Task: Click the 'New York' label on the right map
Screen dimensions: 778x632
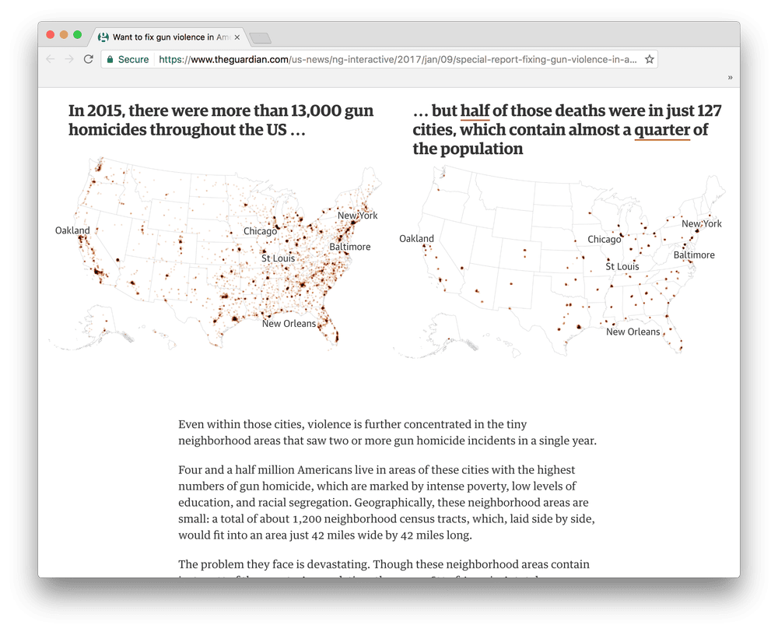Action: [702, 224]
